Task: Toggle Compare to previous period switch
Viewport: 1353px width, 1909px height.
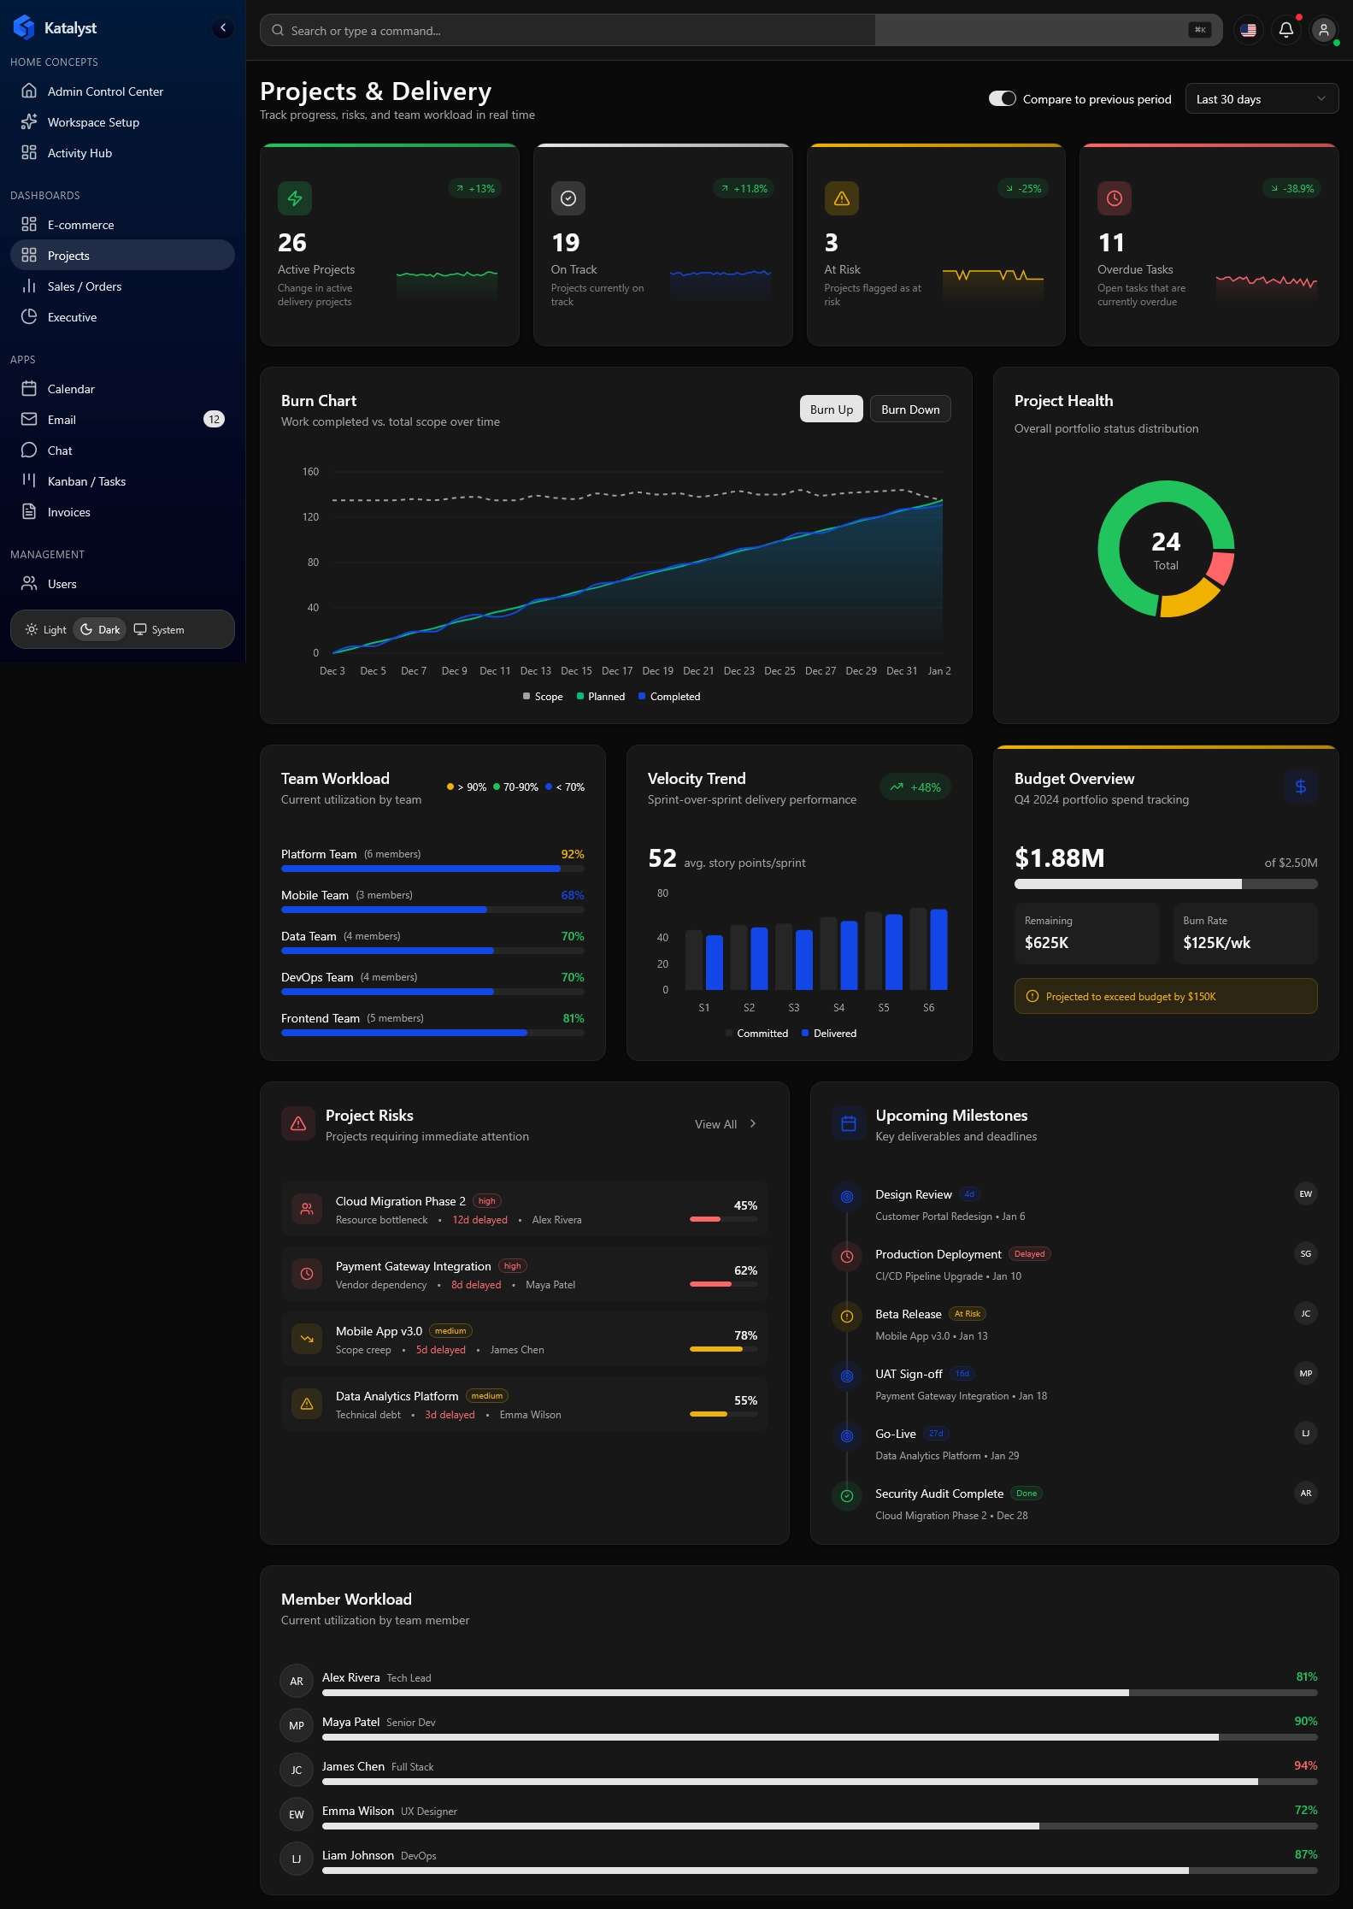Action: tap(1002, 99)
